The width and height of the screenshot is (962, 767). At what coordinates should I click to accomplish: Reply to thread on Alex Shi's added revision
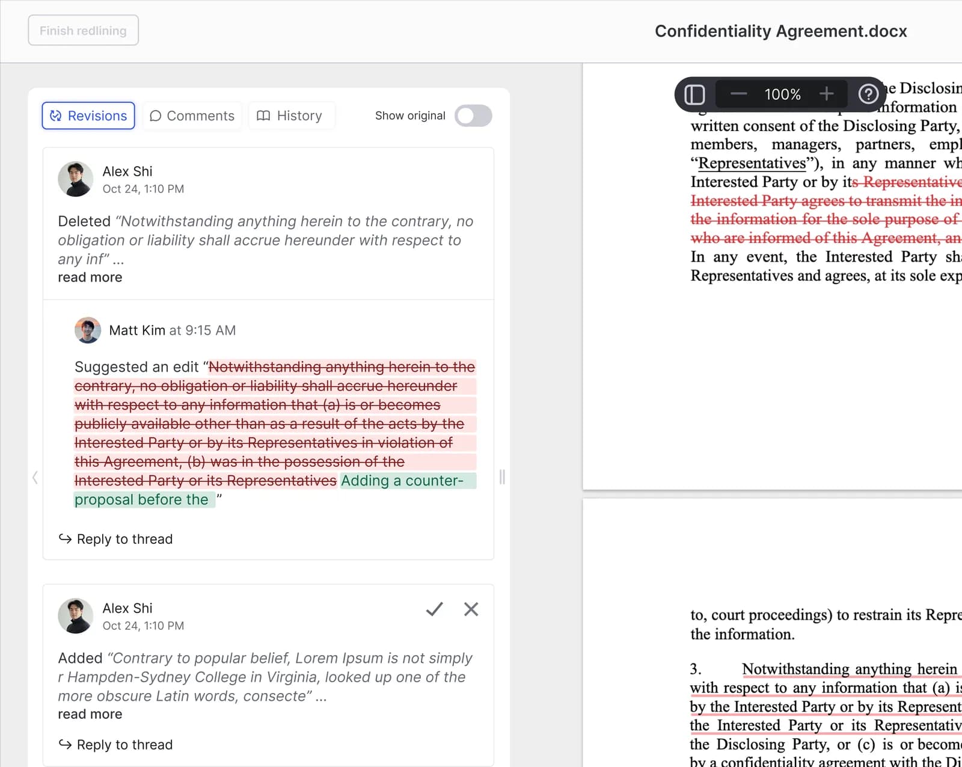click(x=116, y=745)
